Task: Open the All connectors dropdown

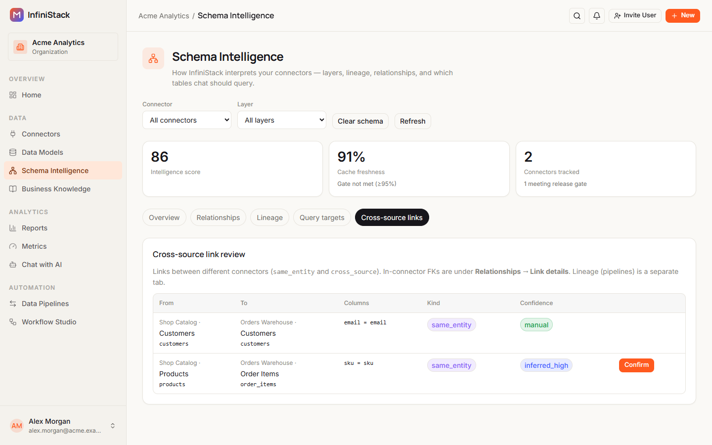Action: click(x=187, y=120)
